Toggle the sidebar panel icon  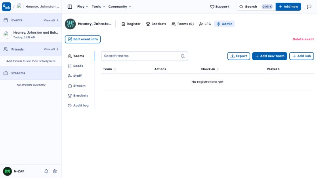[x=70, y=7]
